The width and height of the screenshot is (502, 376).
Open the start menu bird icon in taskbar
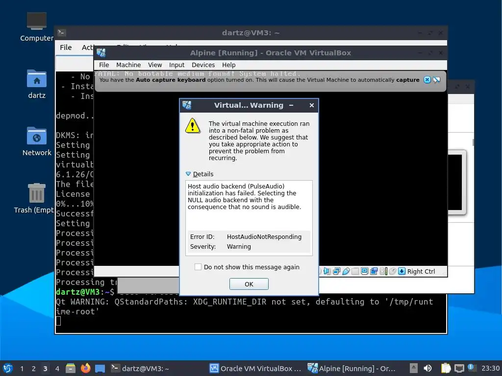click(8, 368)
